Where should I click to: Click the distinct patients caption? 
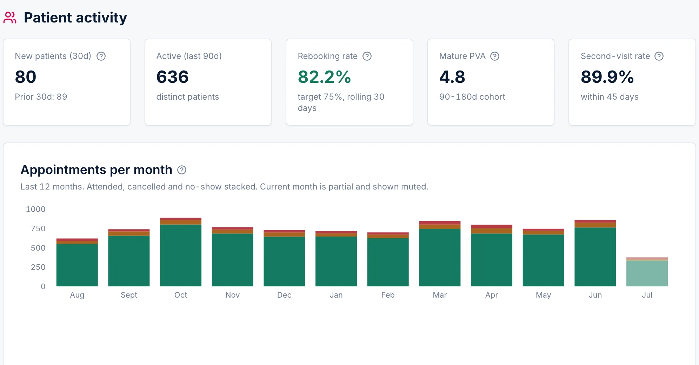pyautogui.click(x=187, y=97)
